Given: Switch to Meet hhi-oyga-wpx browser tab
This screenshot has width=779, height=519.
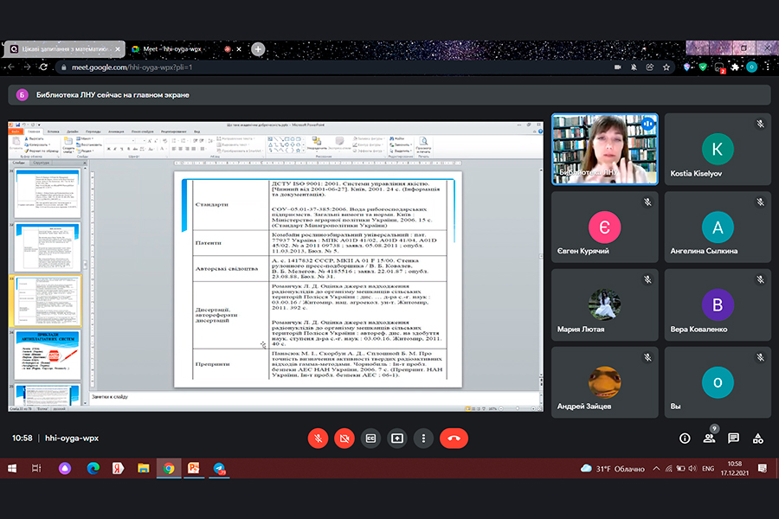Looking at the screenshot, I should [172, 49].
